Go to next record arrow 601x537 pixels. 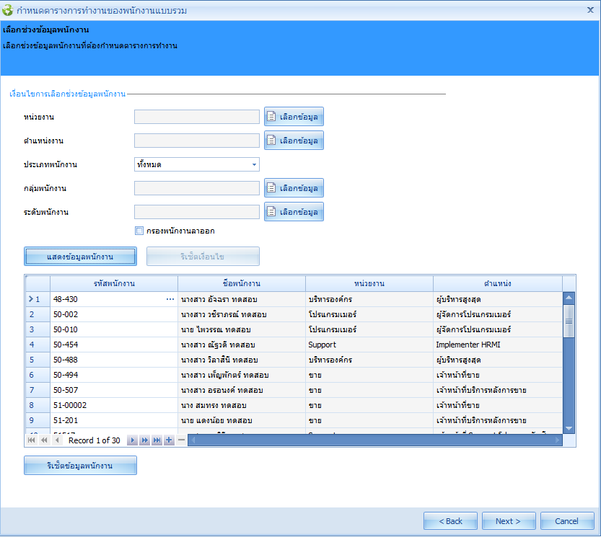132,440
